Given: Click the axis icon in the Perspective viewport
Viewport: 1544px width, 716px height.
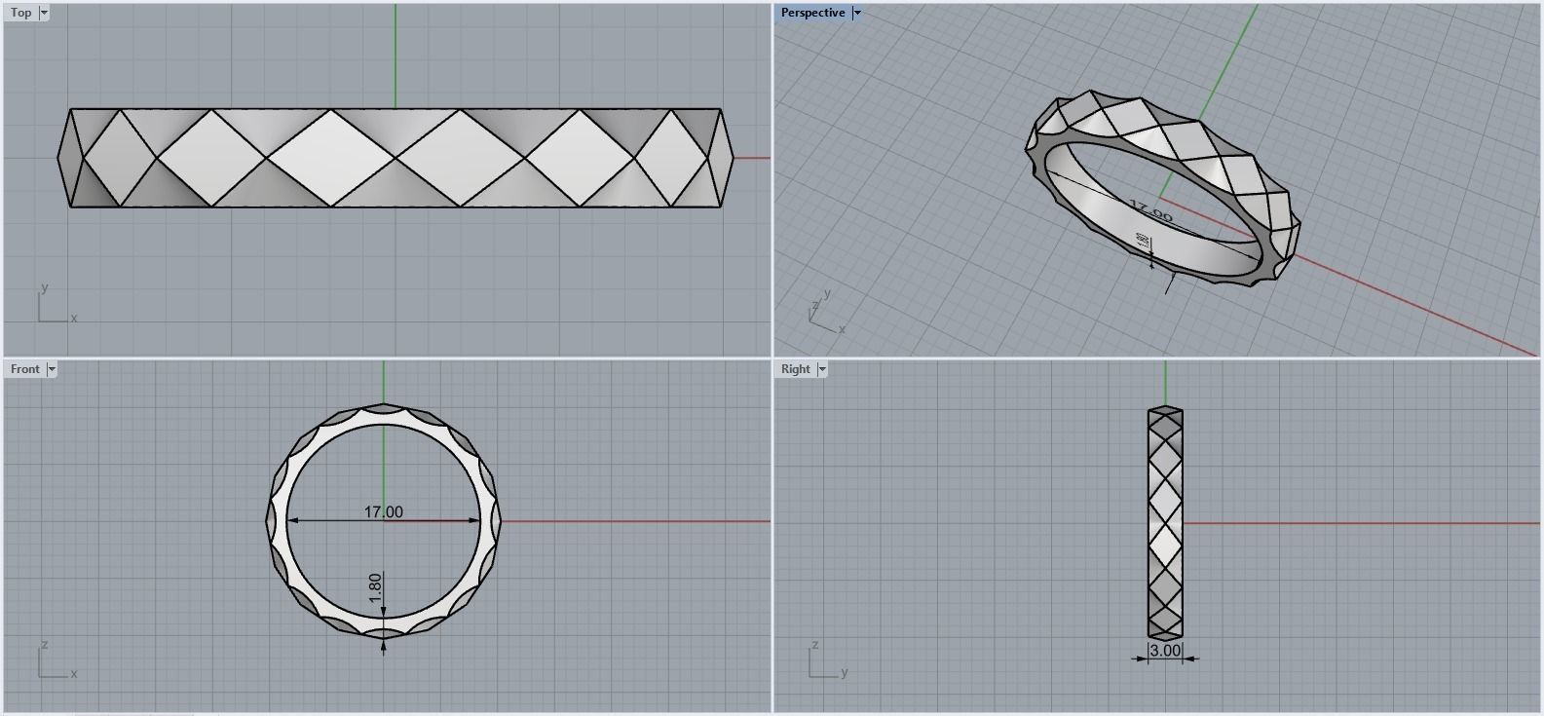Looking at the screenshot, I should [x=826, y=312].
